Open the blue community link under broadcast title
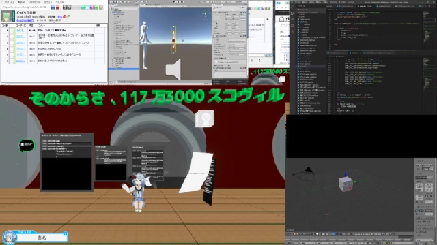The height and width of the screenshot is (245, 437). pyautogui.click(x=25, y=20)
